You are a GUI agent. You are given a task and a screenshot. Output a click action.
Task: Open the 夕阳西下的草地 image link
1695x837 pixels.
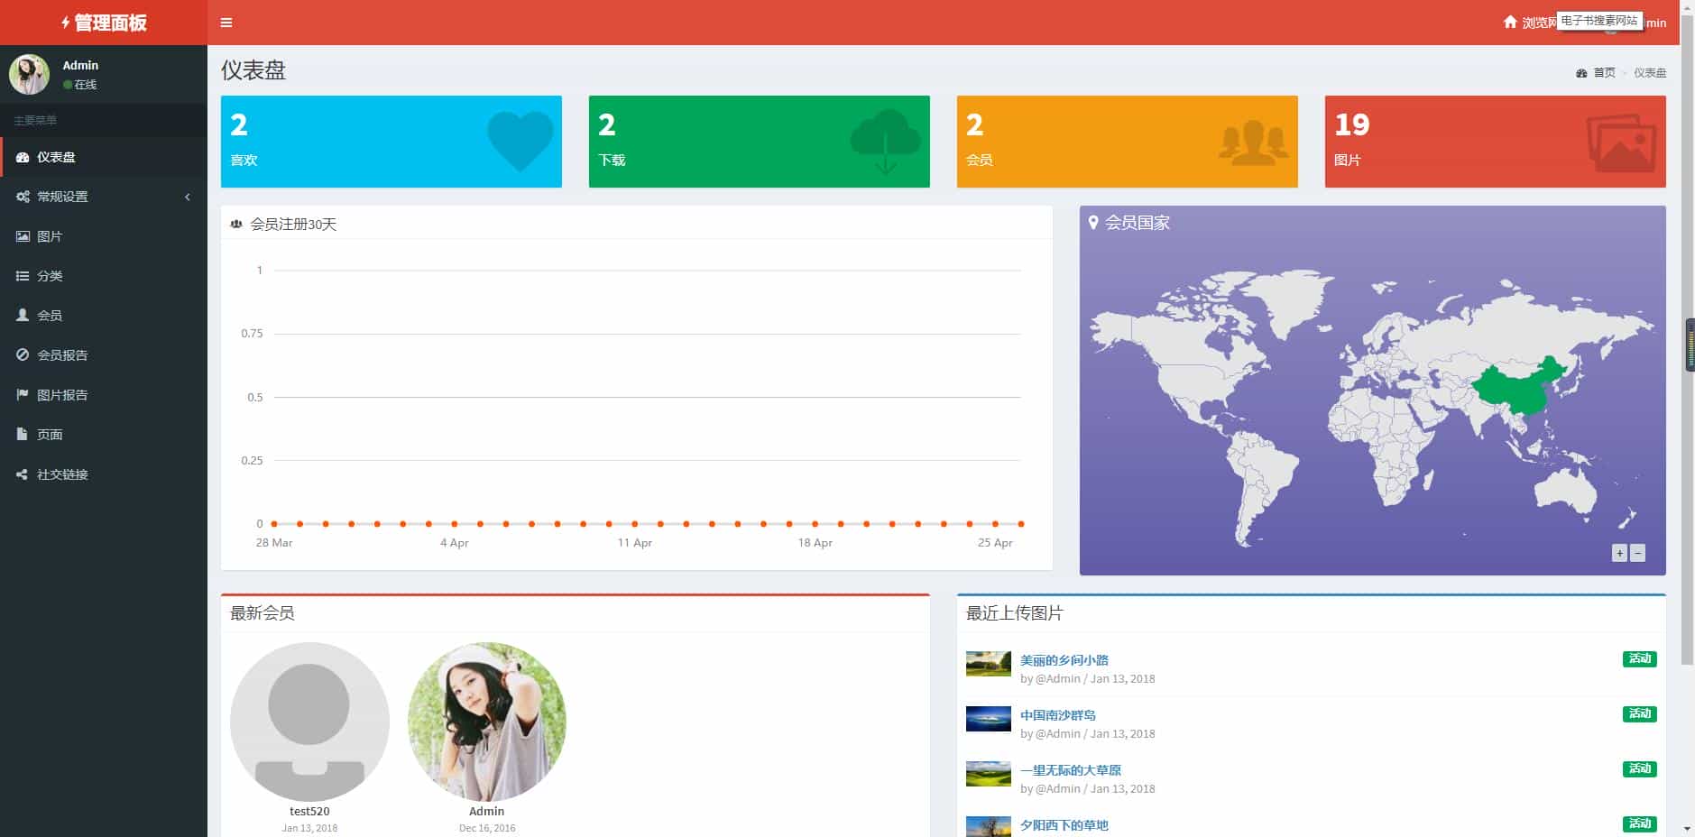tap(1064, 825)
